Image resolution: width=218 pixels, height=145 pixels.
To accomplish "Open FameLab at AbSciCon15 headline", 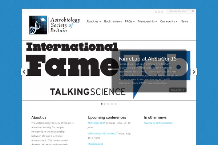I will coord(148,59).
